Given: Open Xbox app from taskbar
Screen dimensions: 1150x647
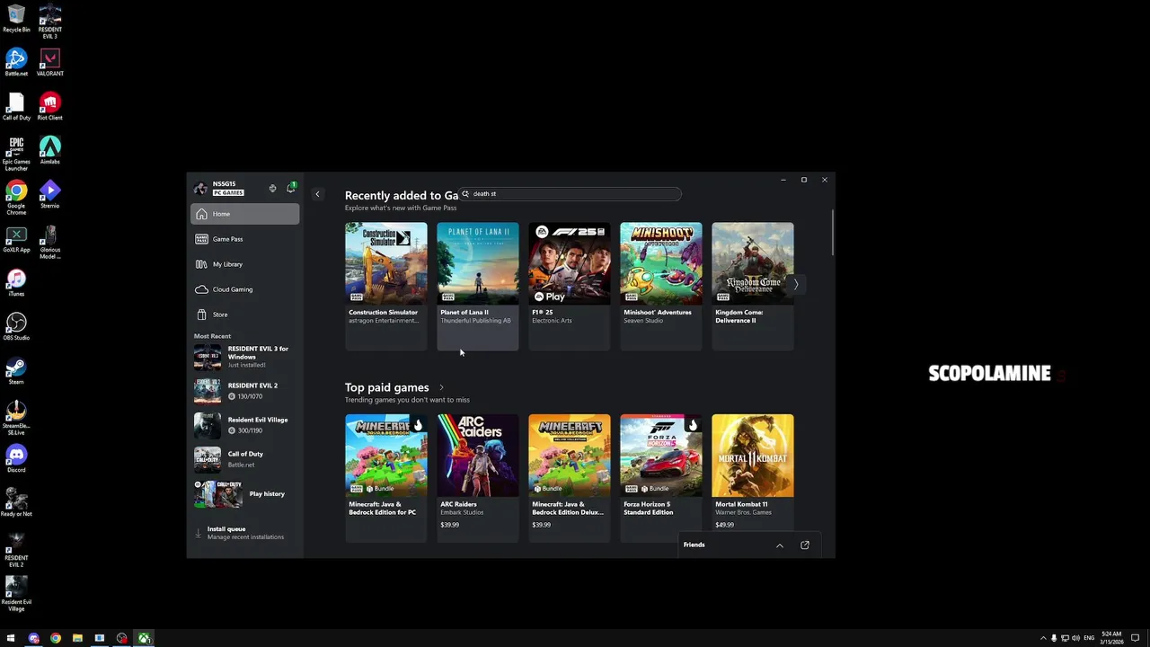Looking at the screenshot, I should (x=144, y=638).
